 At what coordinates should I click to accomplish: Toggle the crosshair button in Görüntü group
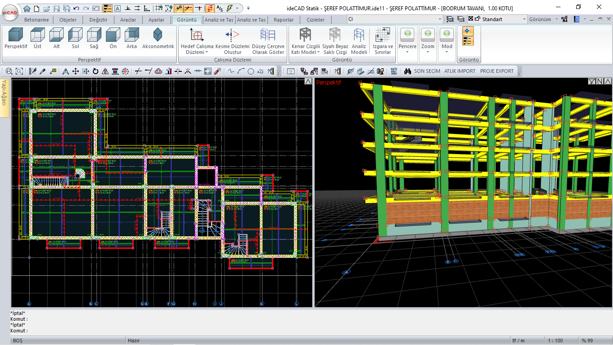(x=468, y=31)
